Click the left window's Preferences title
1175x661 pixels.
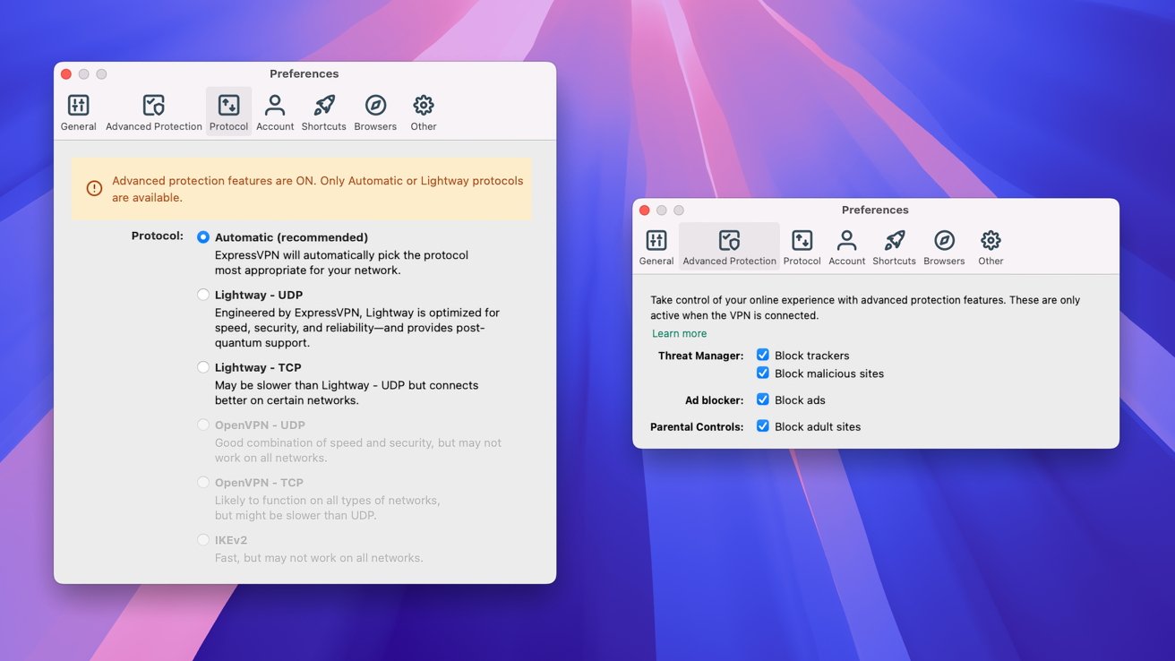304,74
